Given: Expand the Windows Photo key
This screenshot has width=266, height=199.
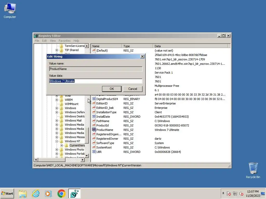Looking at the screenshot, I should (57, 150).
